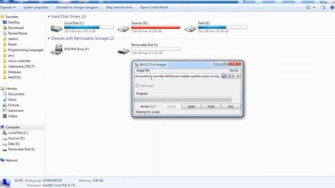Collapse Devices with Removable Storage group
Screen dimensions: 335x188
point(49,38)
